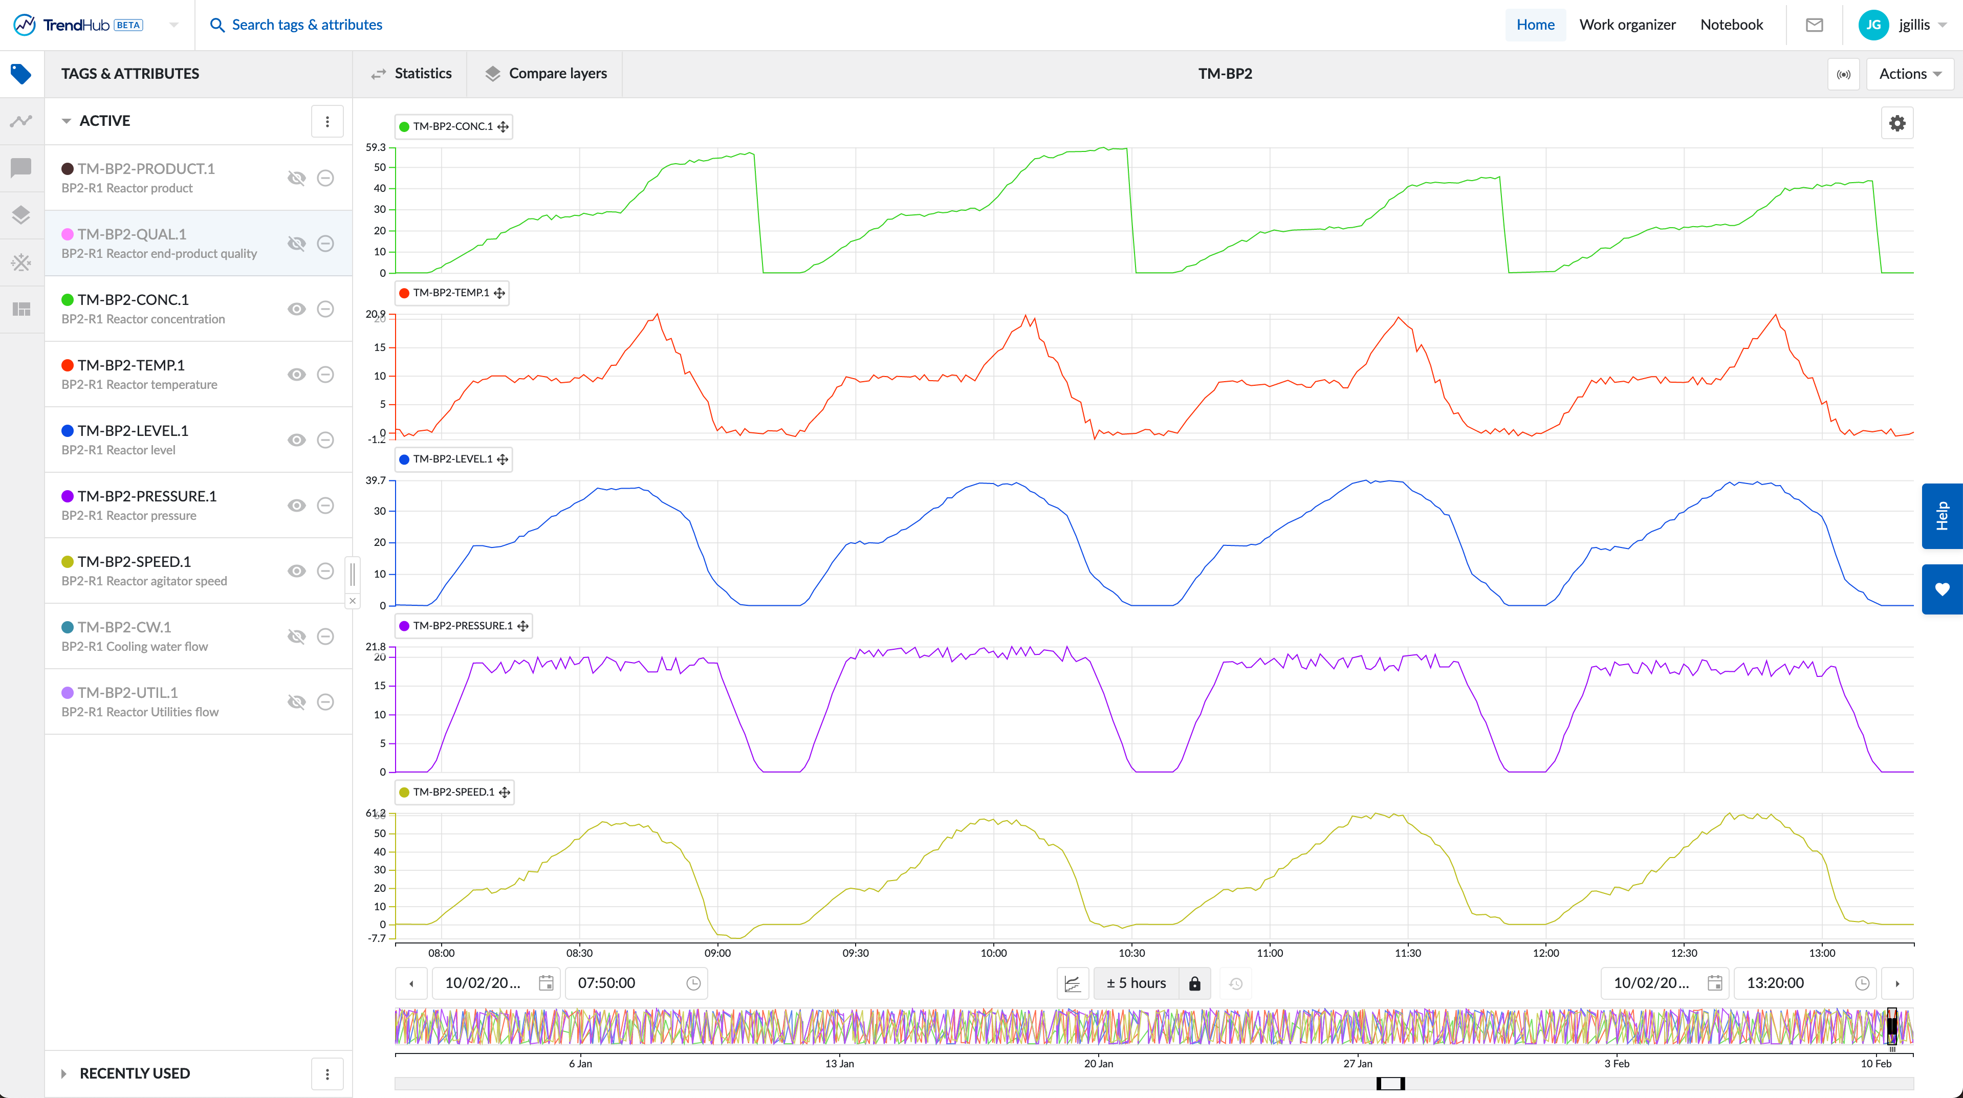Viewport: 1963px width, 1098px height.
Task: Click the chart settings gear icon
Action: 1896,123
